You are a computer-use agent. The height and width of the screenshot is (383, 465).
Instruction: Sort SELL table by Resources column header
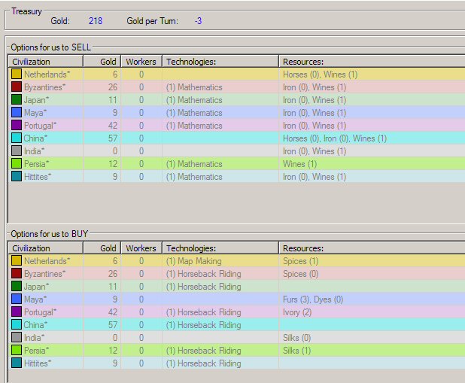[x=372, y=62]
